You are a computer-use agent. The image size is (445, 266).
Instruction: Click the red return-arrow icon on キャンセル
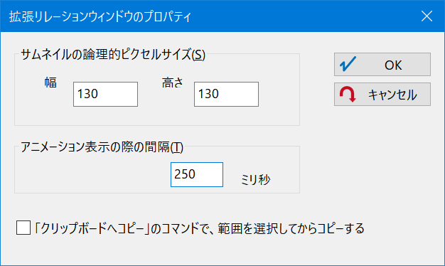pos(348,95)
